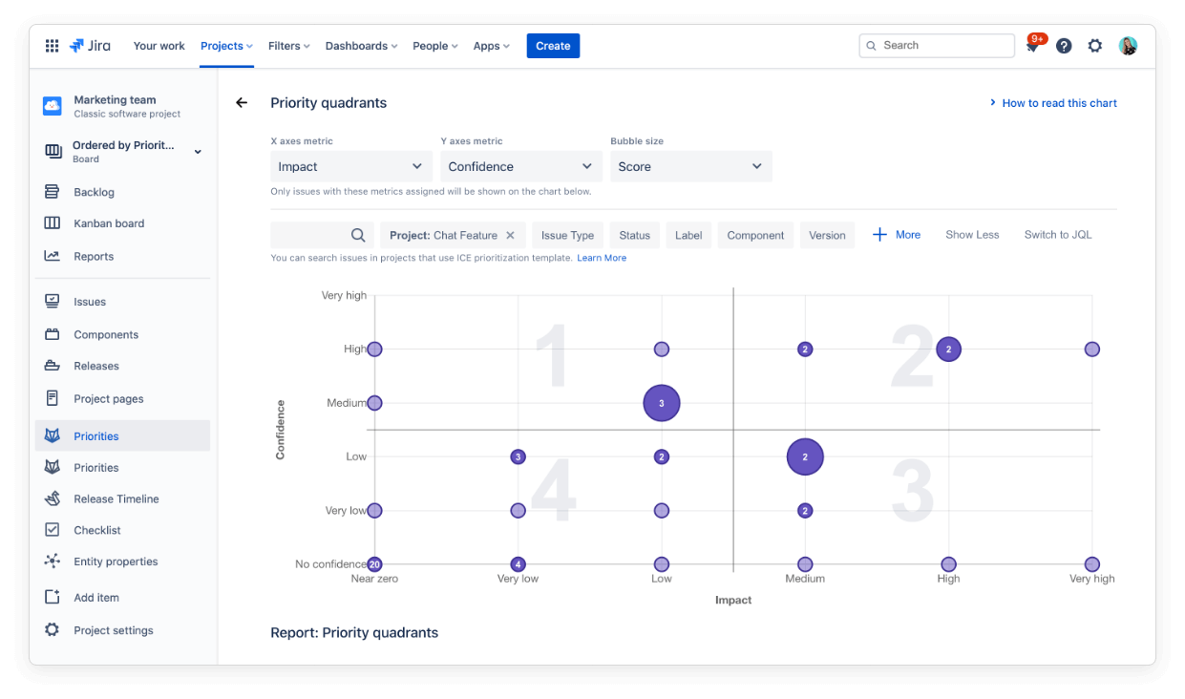Click the Kanban board icon
This screenshot has width=1185, height=699.
pyautogui.click(x=53, y=223)
